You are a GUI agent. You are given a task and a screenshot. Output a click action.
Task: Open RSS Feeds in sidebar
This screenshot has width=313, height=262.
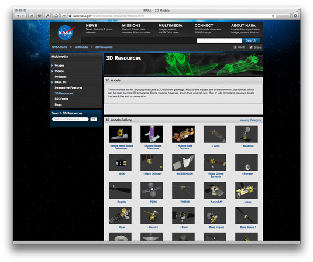[61, 99]
